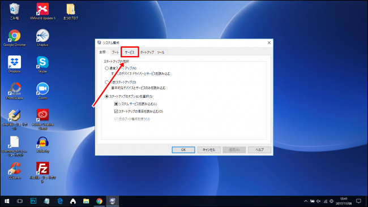The image size is (368, 207).
Task: Click OK in System Configuration
Action: 183,149
